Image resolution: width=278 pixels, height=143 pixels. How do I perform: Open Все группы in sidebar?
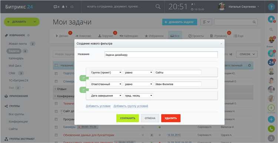pos(16,114)
